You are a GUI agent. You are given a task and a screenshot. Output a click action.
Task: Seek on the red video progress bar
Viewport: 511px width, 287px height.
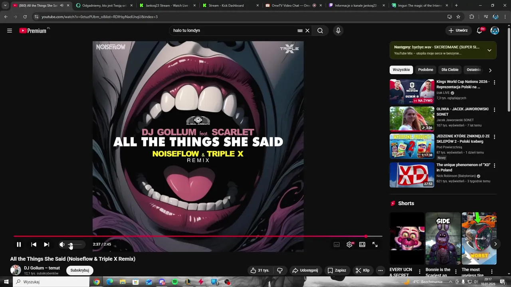(x=198, y=236)
